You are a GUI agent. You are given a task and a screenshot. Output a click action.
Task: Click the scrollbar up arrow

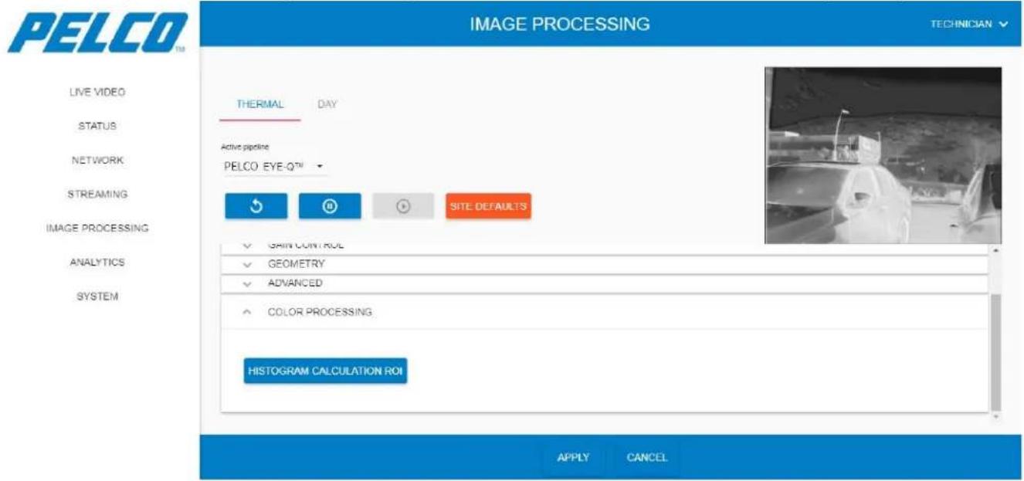995,250
